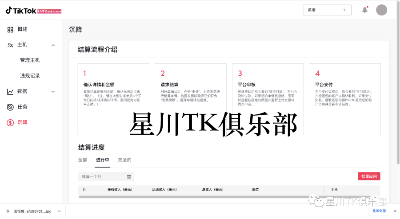Click the 任务收入（美元） column header

(120, 190)
